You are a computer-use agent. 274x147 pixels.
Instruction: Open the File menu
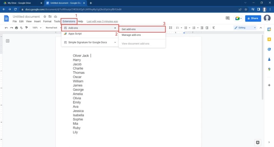(15, 21)
